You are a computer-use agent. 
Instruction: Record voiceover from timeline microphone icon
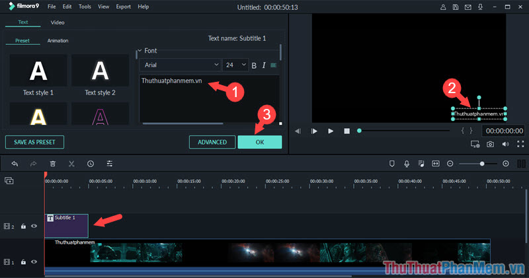pos(407,164)
